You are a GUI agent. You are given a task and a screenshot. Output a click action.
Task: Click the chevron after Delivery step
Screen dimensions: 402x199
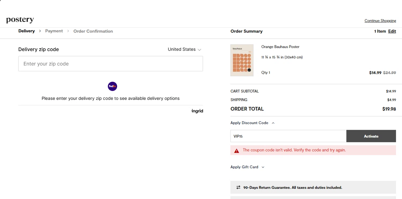[x=40, y=31]
